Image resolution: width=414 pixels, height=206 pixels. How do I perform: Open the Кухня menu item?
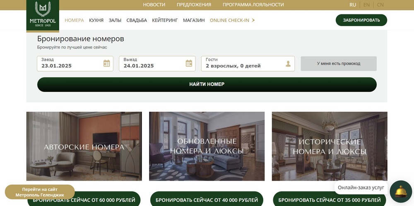pyautogui.click(x=96, y=20)
